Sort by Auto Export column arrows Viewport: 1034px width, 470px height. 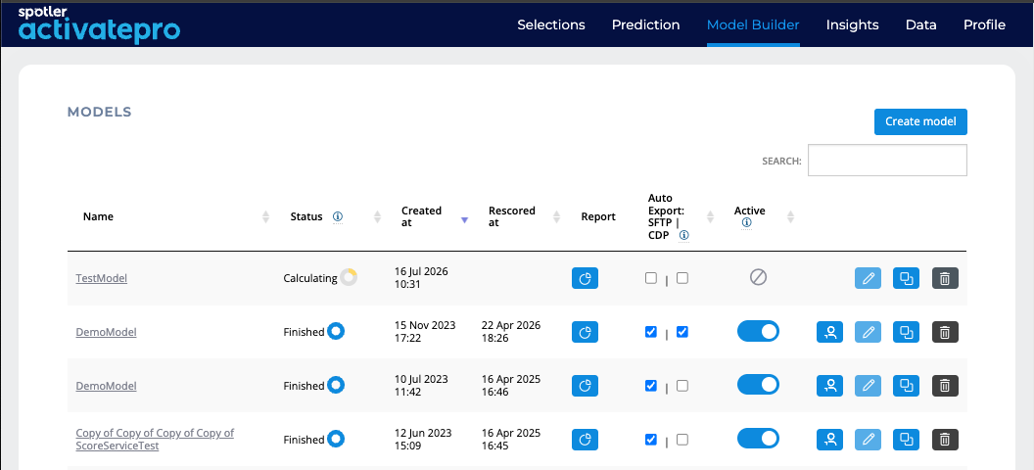pyautogui.click(x=711, y=216)
